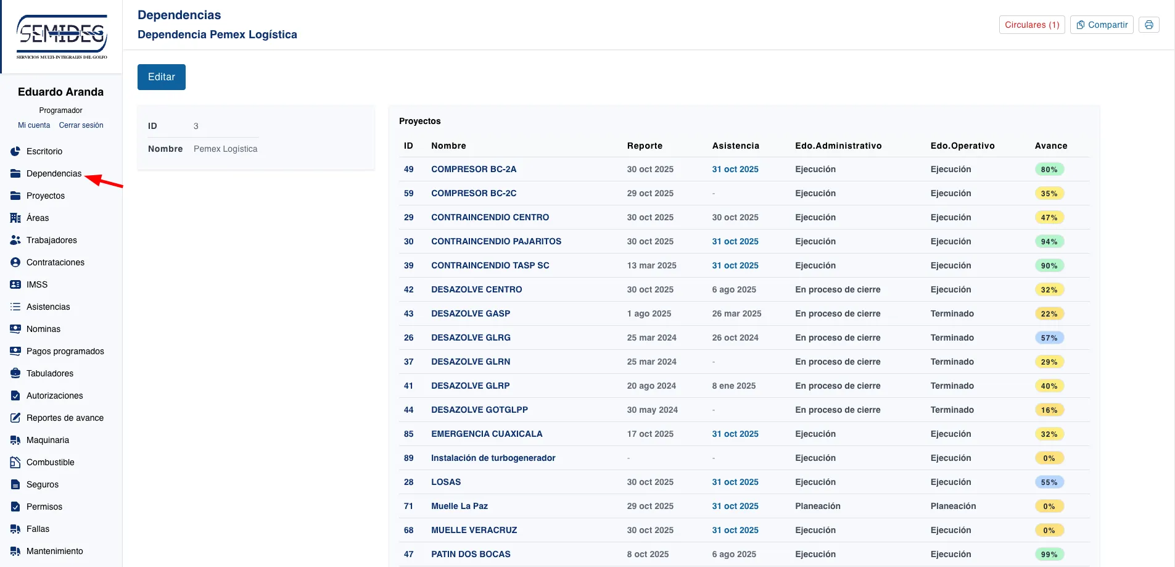
Task: Open Nominas in the sidebar menu
Action: [x=43, y=329]
